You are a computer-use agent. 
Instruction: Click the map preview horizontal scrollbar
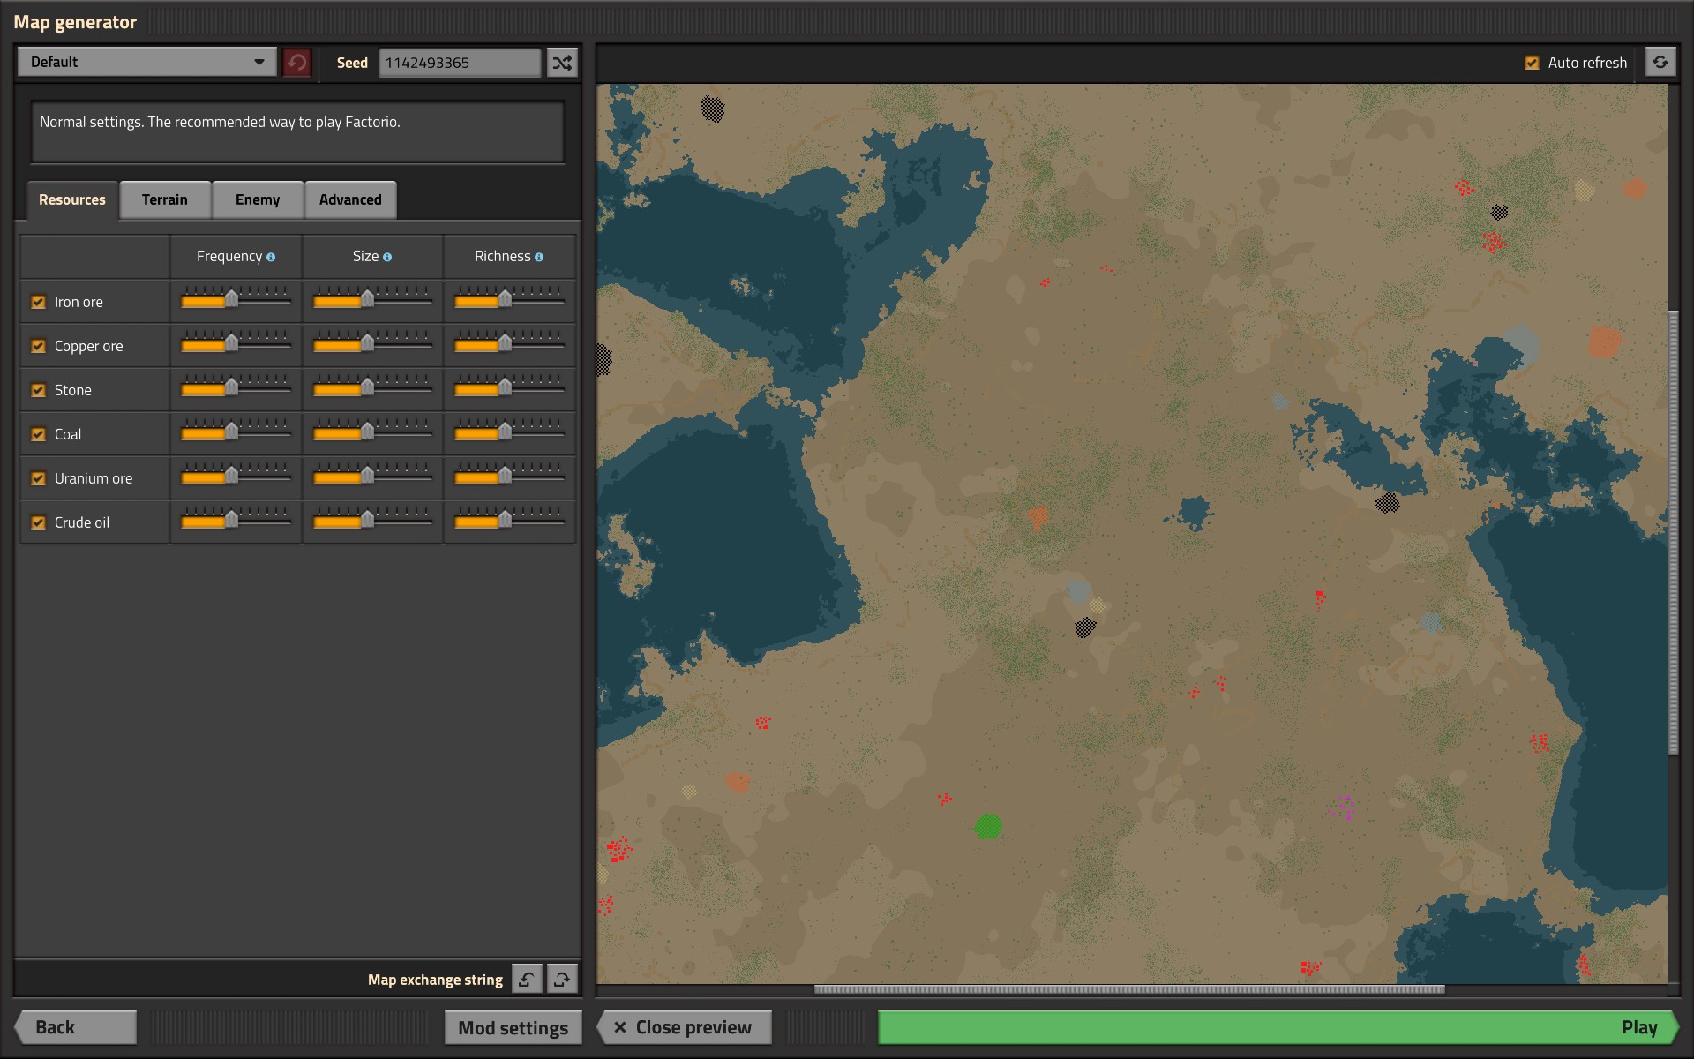click(x=1129, y=989)
